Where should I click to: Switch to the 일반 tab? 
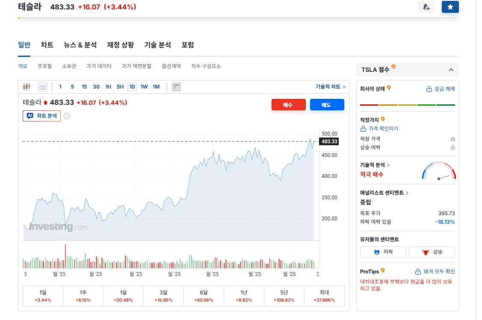pyautogui.click(x=24, y=45)
